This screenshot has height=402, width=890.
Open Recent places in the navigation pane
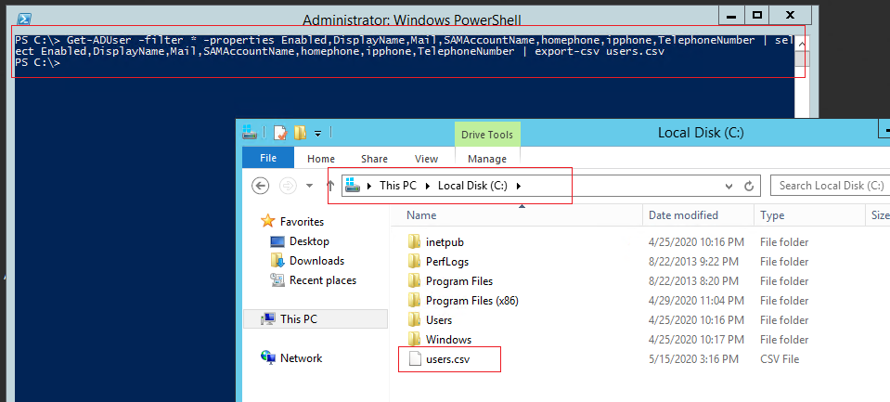[x=323, y=280]
